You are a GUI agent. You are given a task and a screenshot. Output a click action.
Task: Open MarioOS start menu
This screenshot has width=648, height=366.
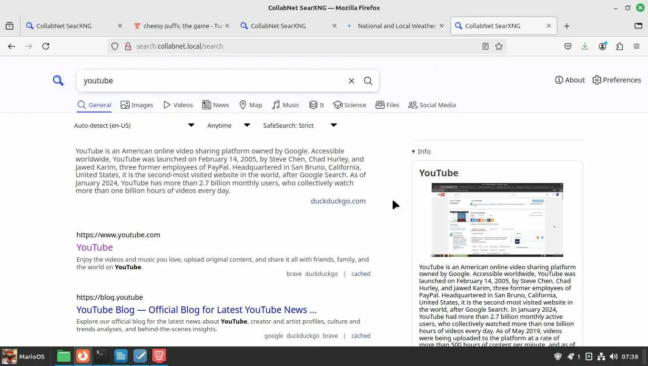[x=23, y=356]
